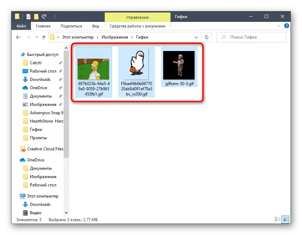Open Быстрый доступ in navigation pane
This screenshot has width=302, height=235.
tap(42, 54)
